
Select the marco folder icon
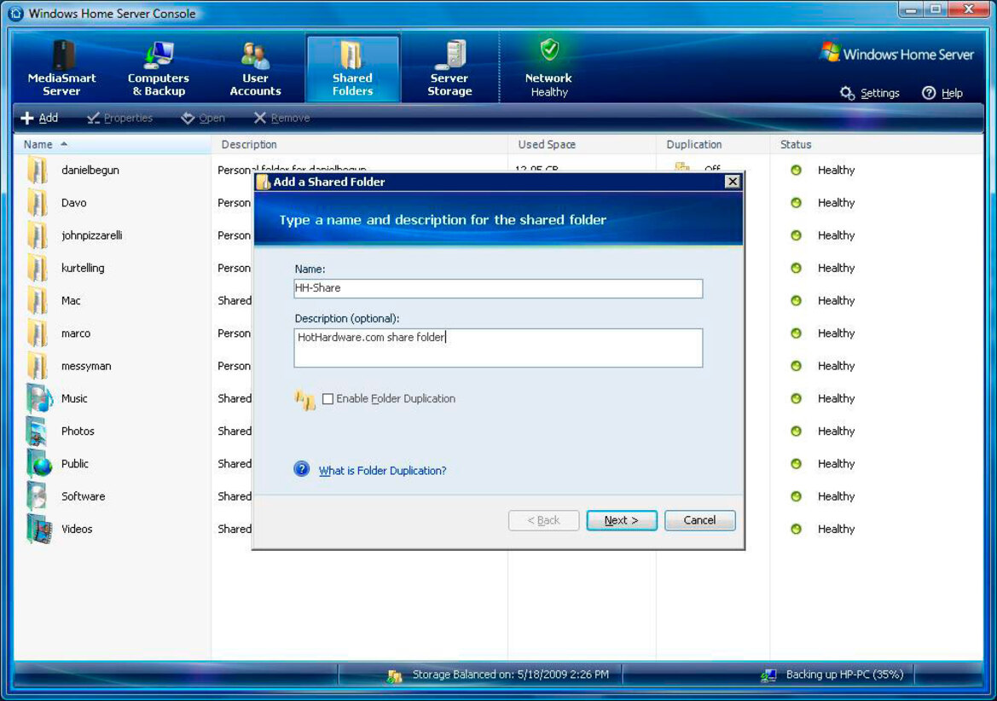pos(38,333)
